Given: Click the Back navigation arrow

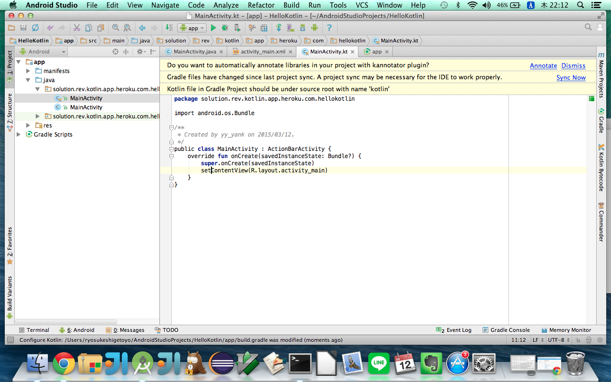Looking at the screenshot, I should (x=142, y=28).
